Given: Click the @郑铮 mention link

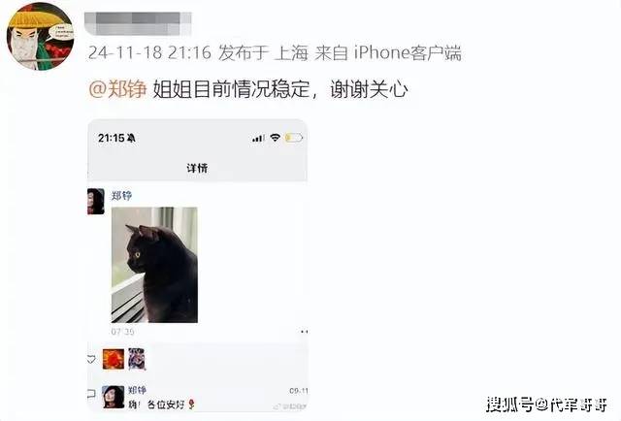Looking at the screenshot, I should (118, 88).
